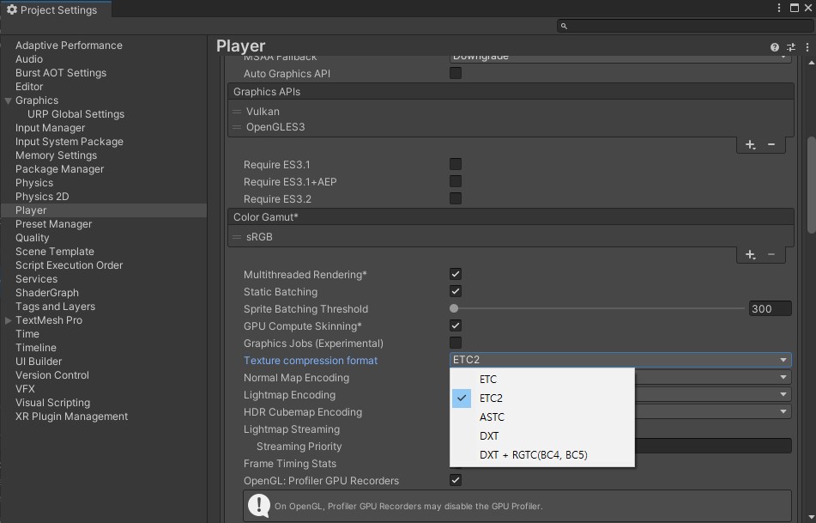This screenshot has width=816, height=523.
Task: Open XR Plugin Management settings
Action: [72, 417]
